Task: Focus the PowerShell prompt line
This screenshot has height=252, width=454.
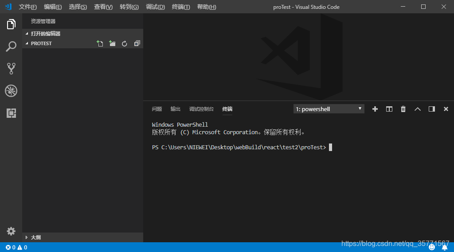Action: (242, 147)
